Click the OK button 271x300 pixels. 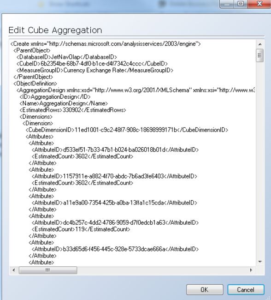[205, 289]
